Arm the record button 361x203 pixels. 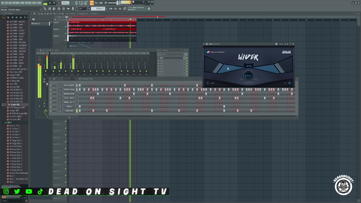[x=59, y=3]
